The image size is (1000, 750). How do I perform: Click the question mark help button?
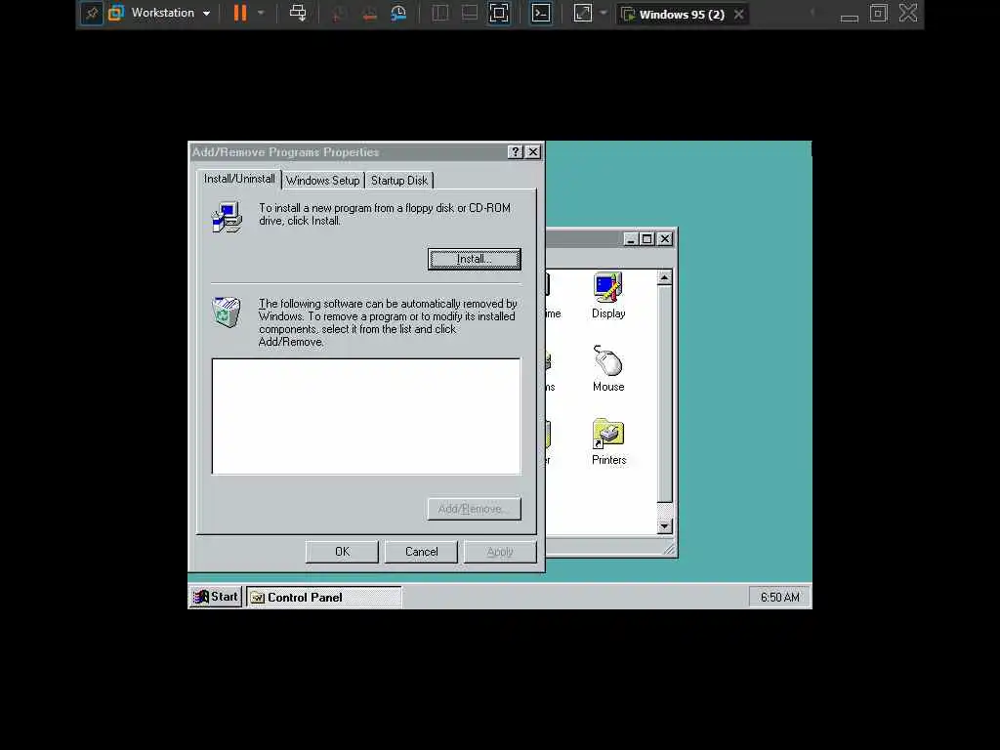[x=516, y=151]
